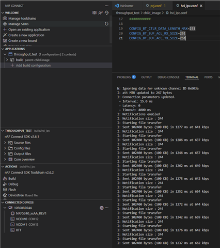Open more actions for device 1050087644
This screenshot has width=220, height=248.
106,208
